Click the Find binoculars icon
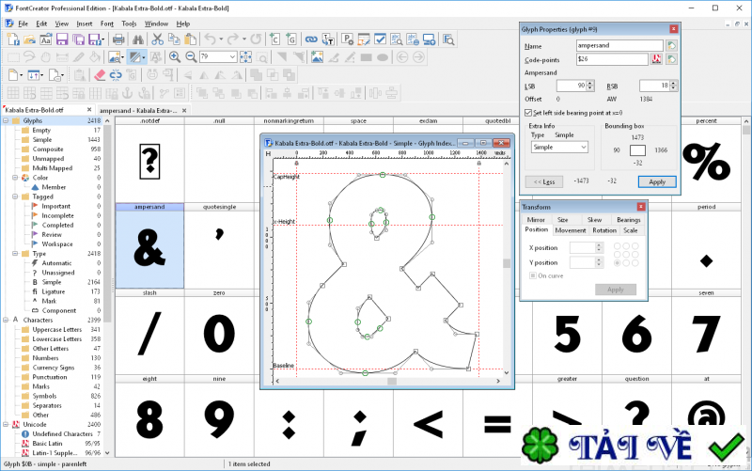 137,39
